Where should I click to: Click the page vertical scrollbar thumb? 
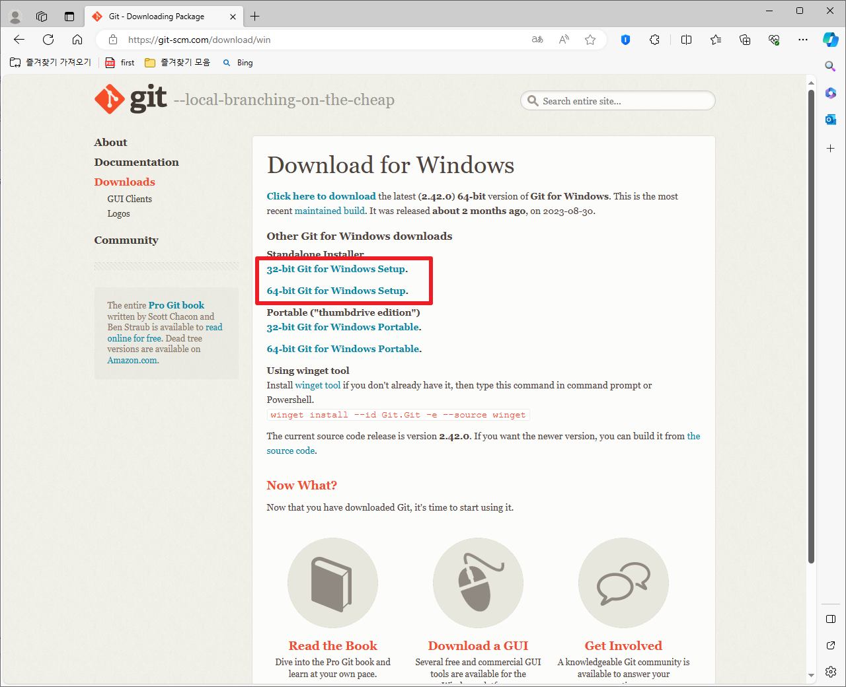point(811,326)
